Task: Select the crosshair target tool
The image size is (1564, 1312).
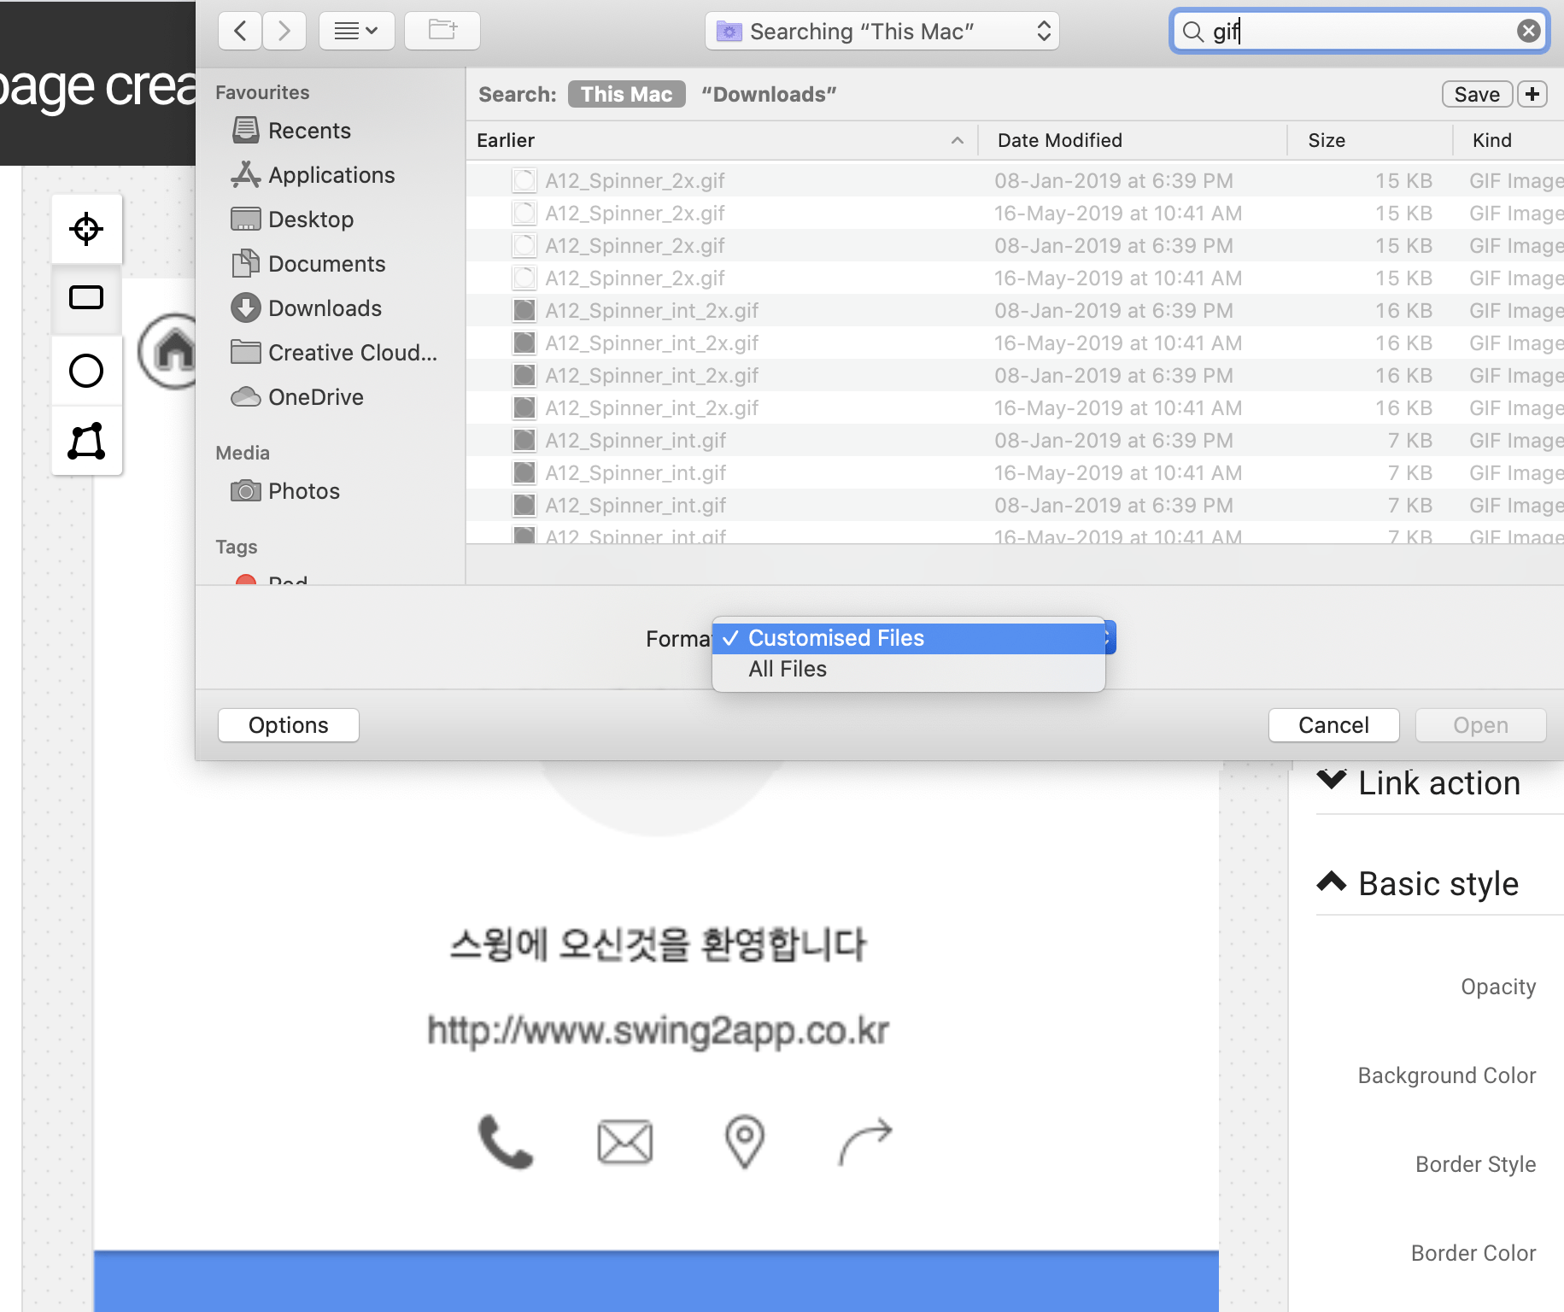Action: pos(86,229)
